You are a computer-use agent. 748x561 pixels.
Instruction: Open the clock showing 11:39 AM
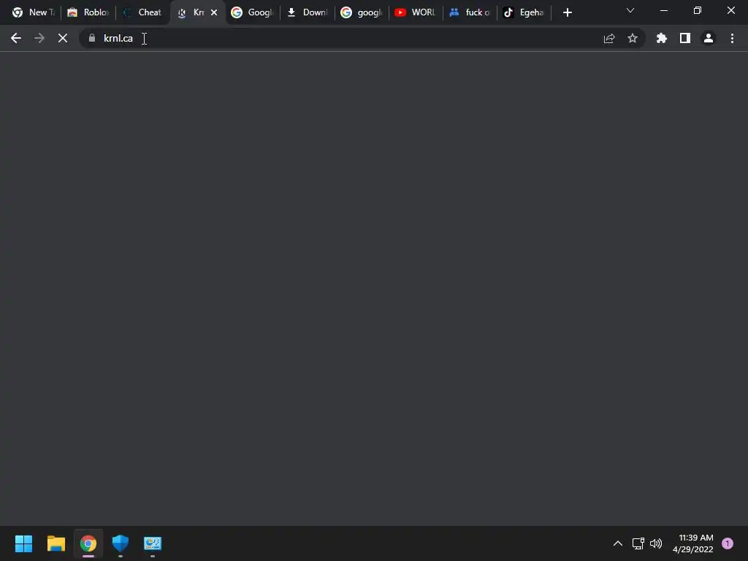coord(693,543)
